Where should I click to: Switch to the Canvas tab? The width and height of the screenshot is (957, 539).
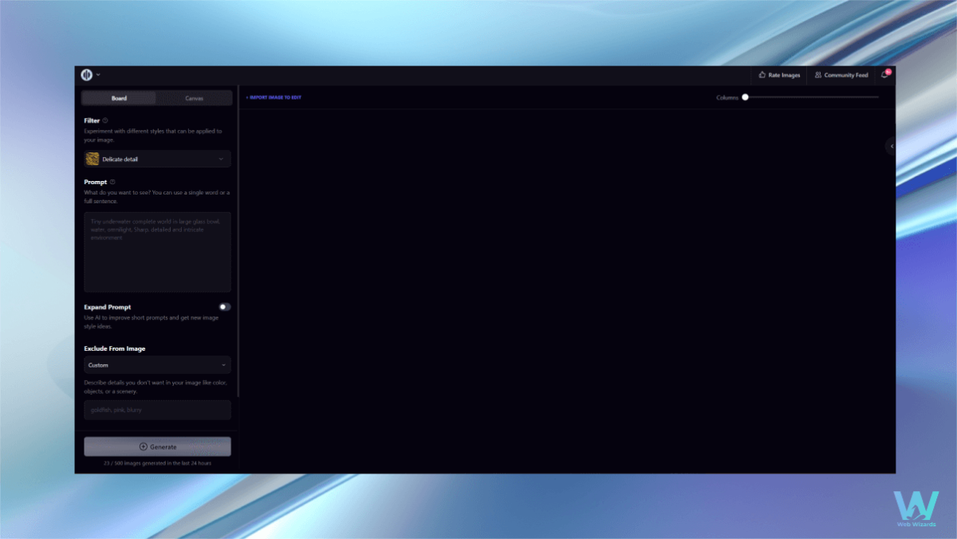coord(194,98)
